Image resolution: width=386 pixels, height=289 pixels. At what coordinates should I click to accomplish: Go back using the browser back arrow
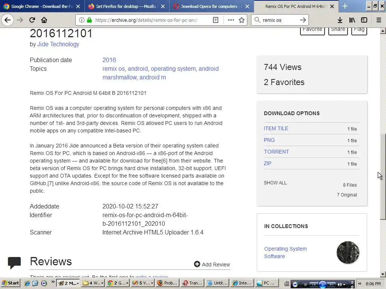click(x=8, y=20)
